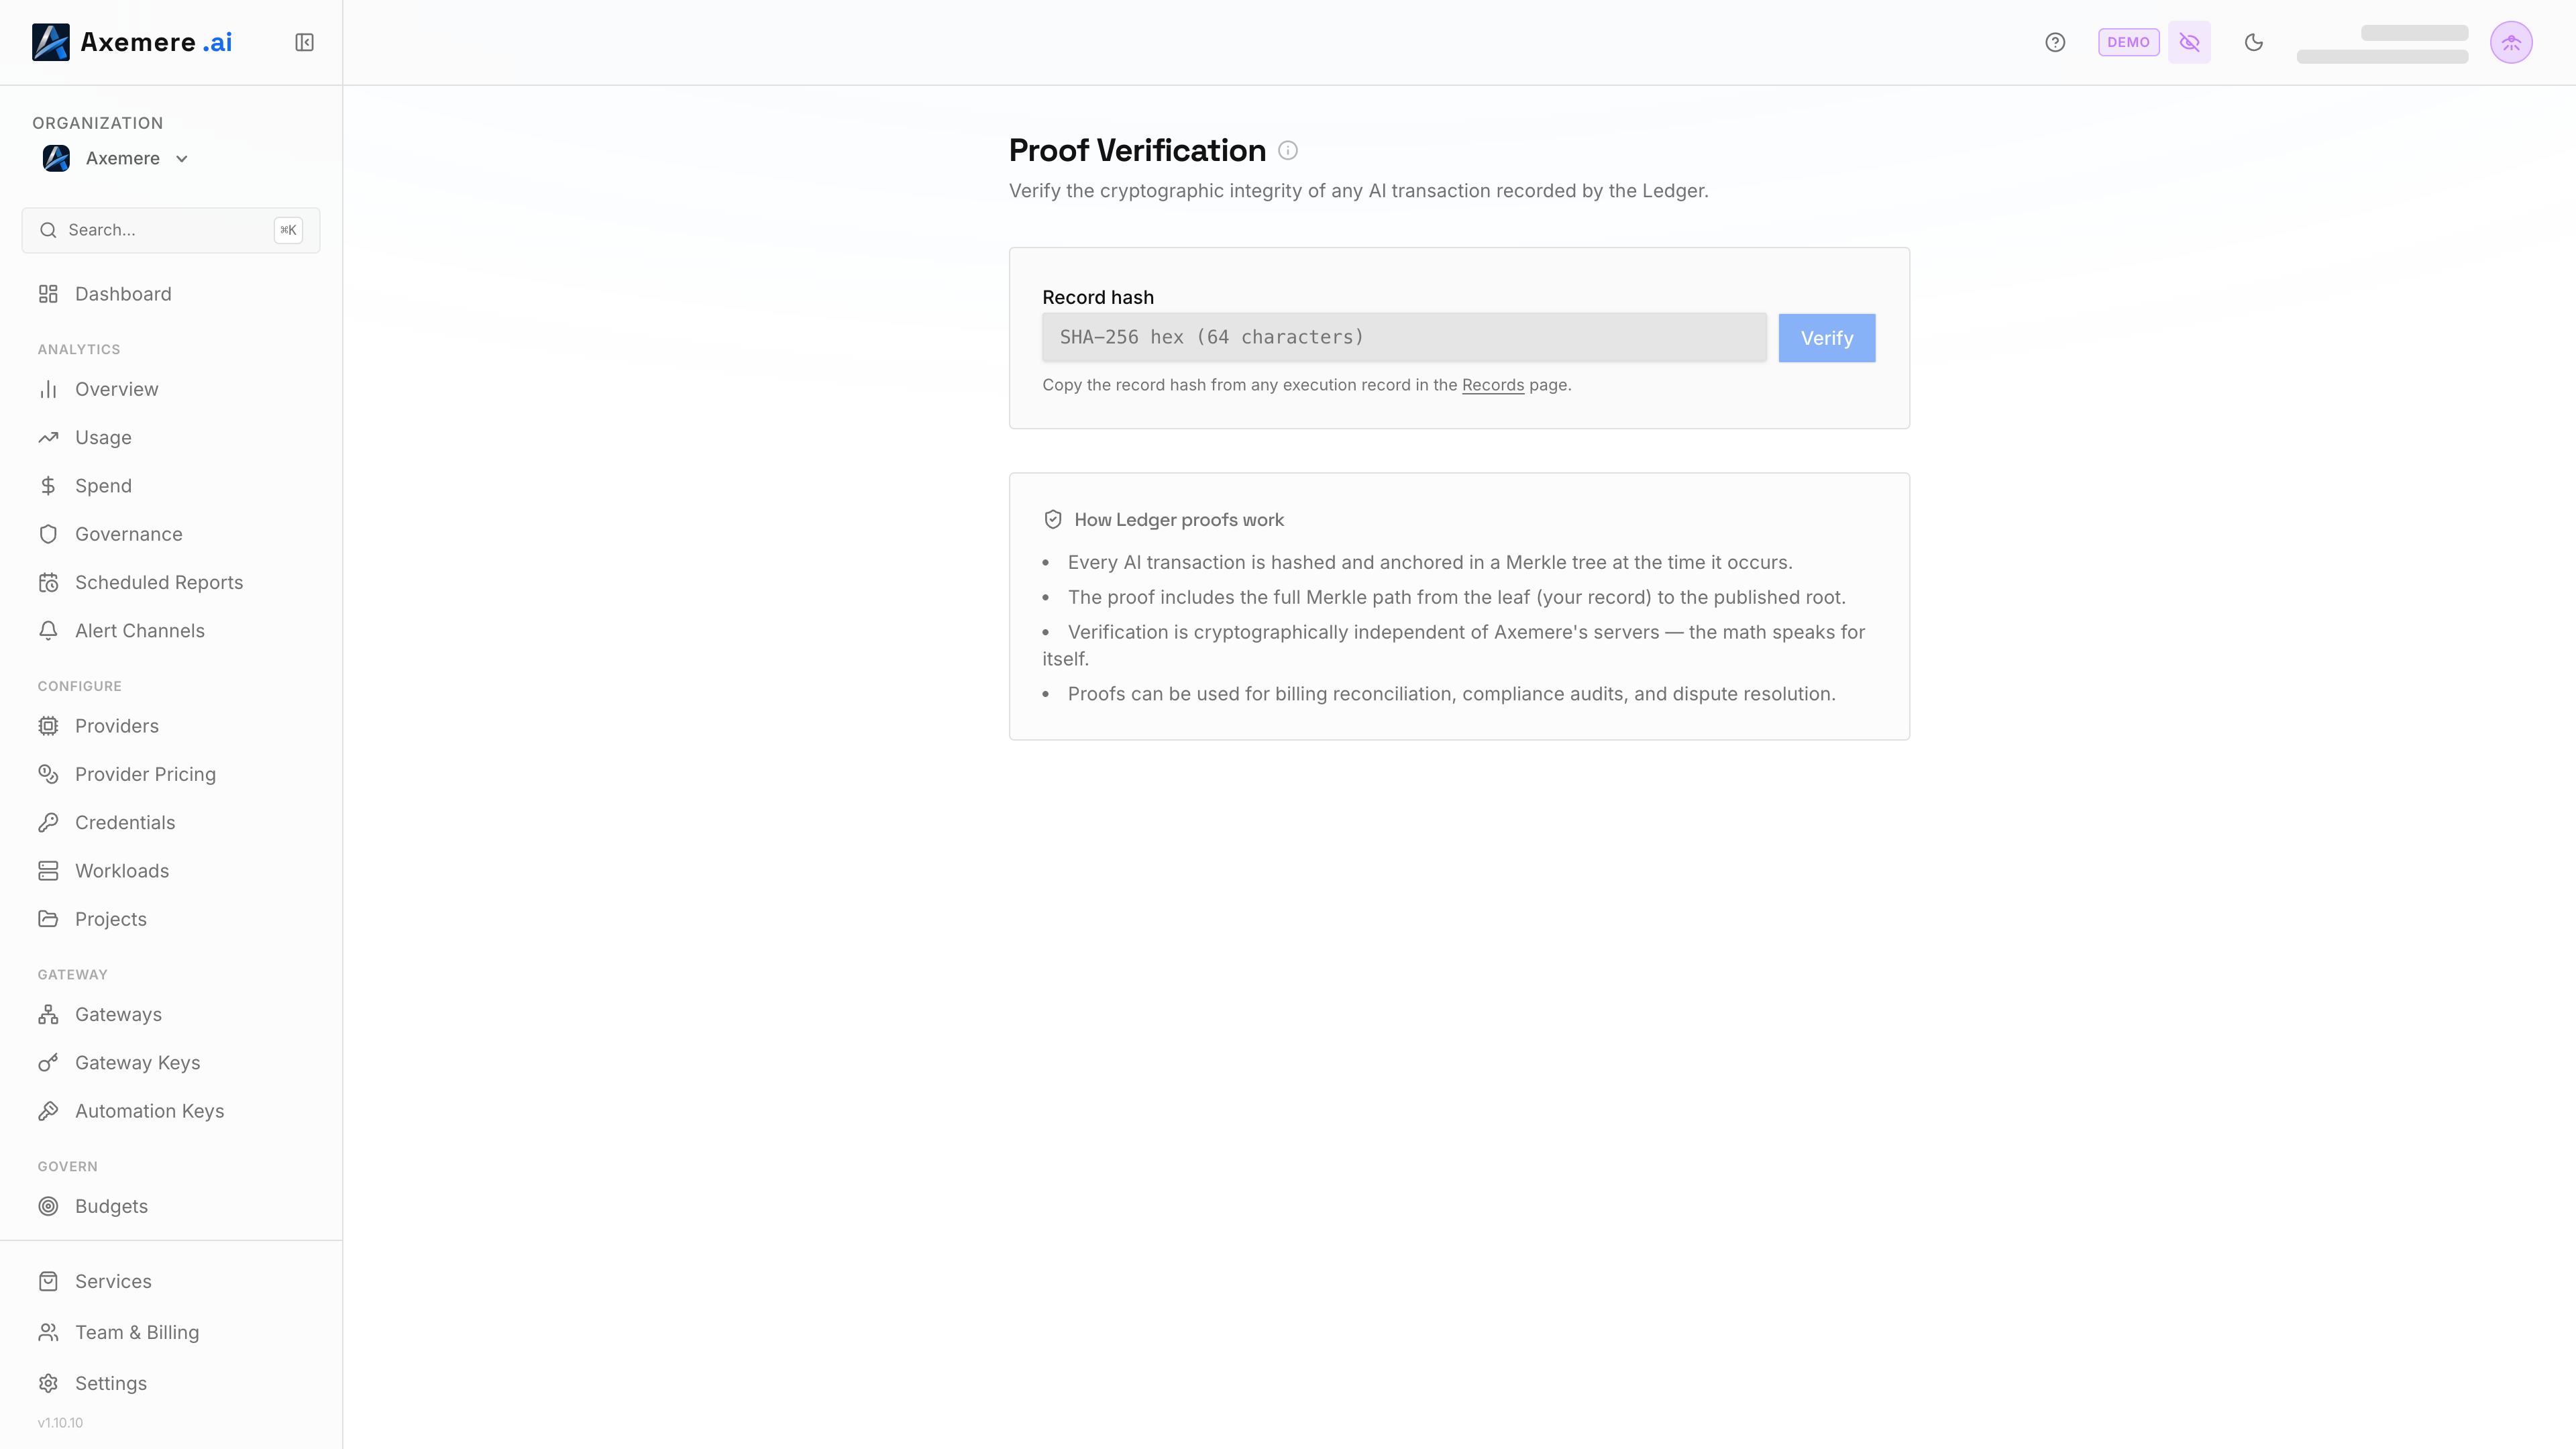Image resolution: width=2576 pixels, height=1449 pixels.
Task: Click the Scheduled Reports calendar icon
Action: (x=48, y=583)
